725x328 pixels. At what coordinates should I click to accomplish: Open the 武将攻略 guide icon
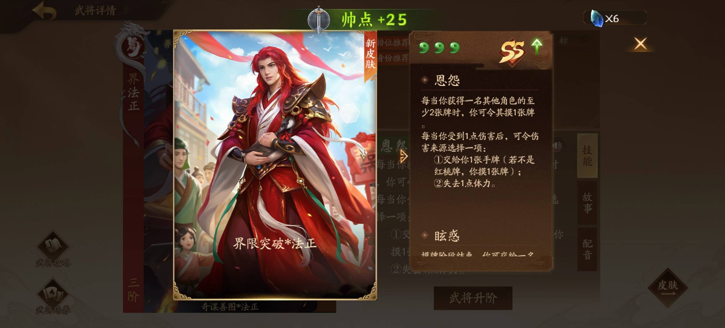coord(53,249)
